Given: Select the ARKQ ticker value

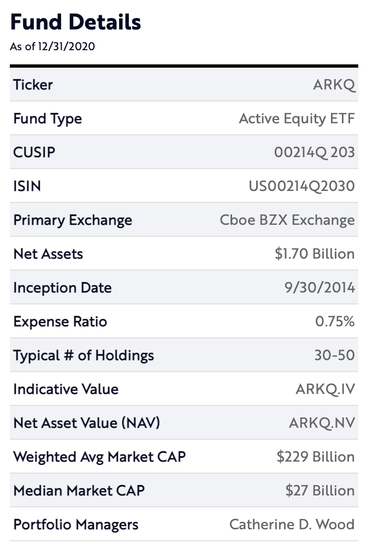Looking at the screenshot, I should (x=334, y=85).
